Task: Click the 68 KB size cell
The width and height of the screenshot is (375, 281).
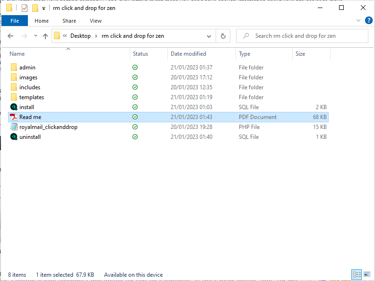Action: point(320,117)
